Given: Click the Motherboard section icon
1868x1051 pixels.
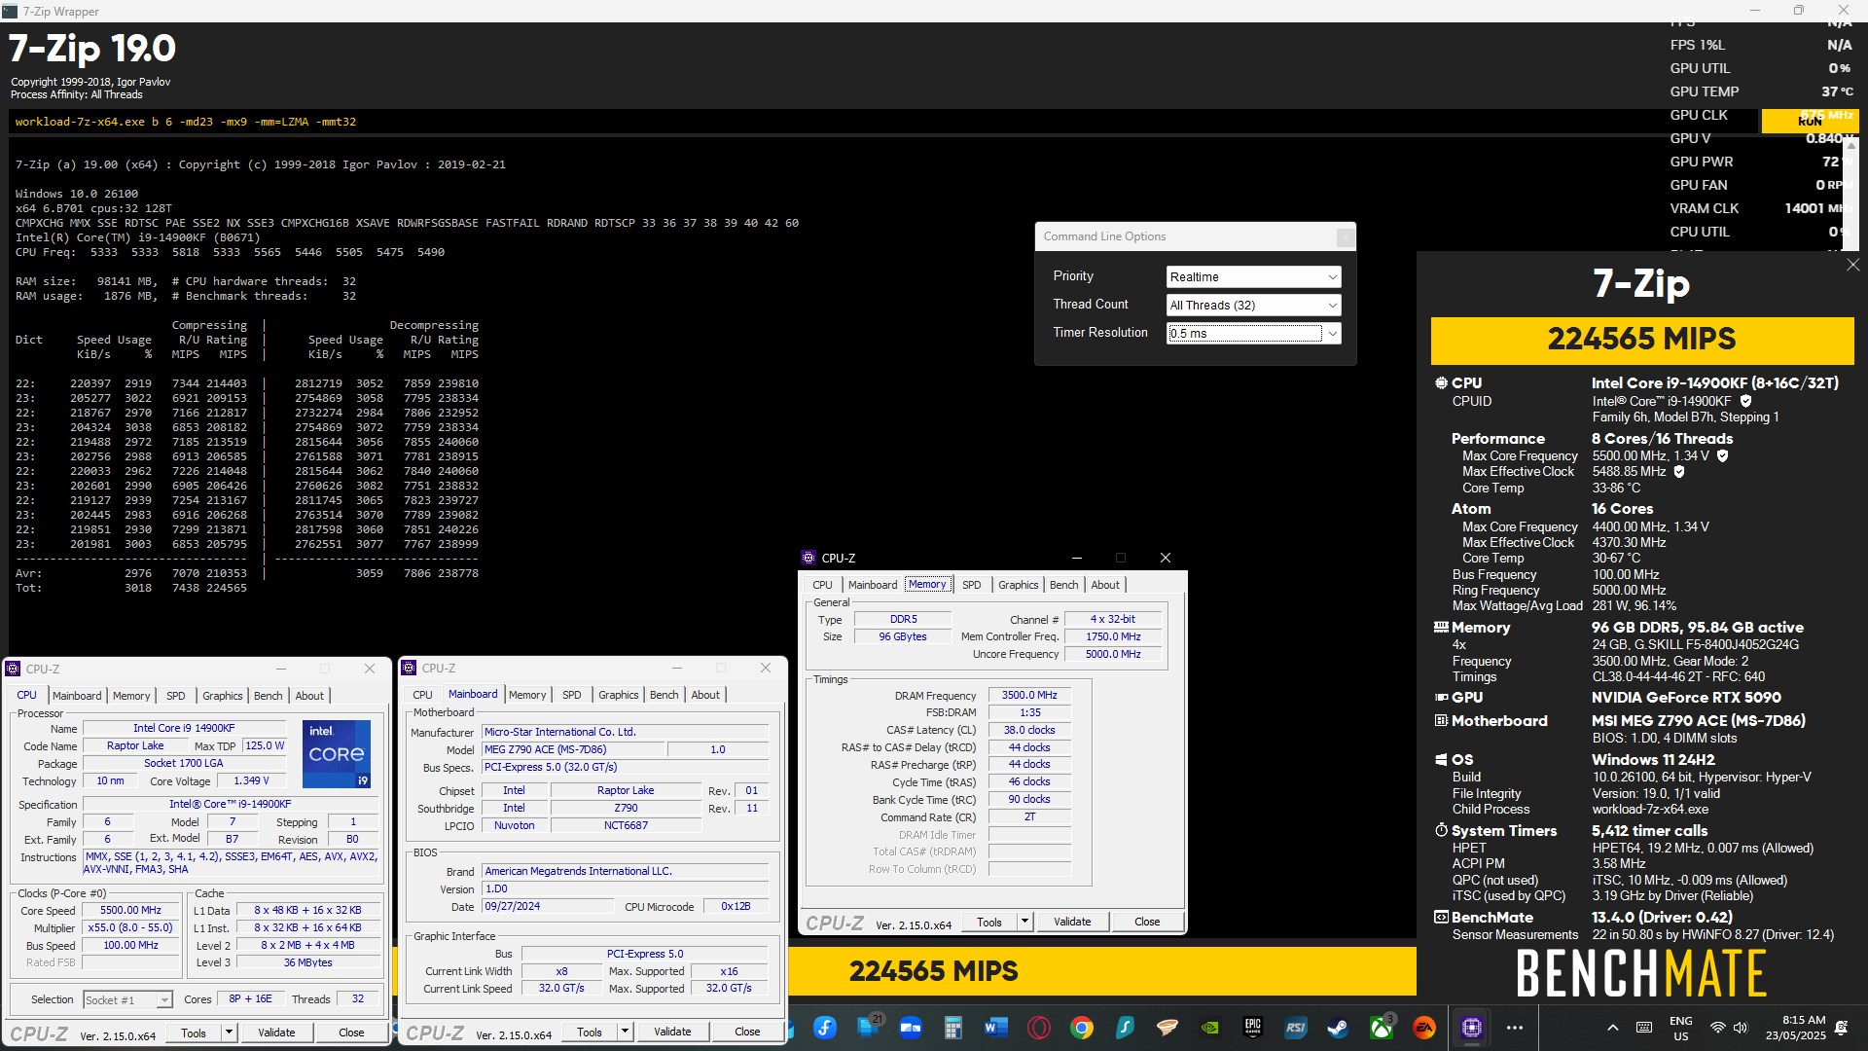Looking at the screenshot, I should pyautogui.click(x=1441, y=721).
